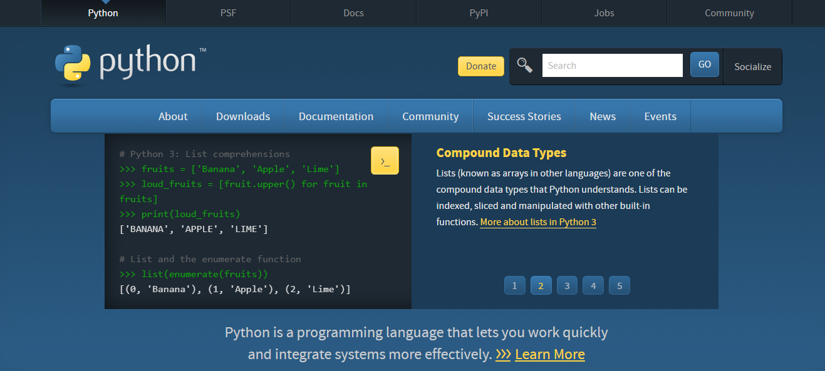Follow the Learn More link
This screenshot has height=371, width=825.
point(549,354)
